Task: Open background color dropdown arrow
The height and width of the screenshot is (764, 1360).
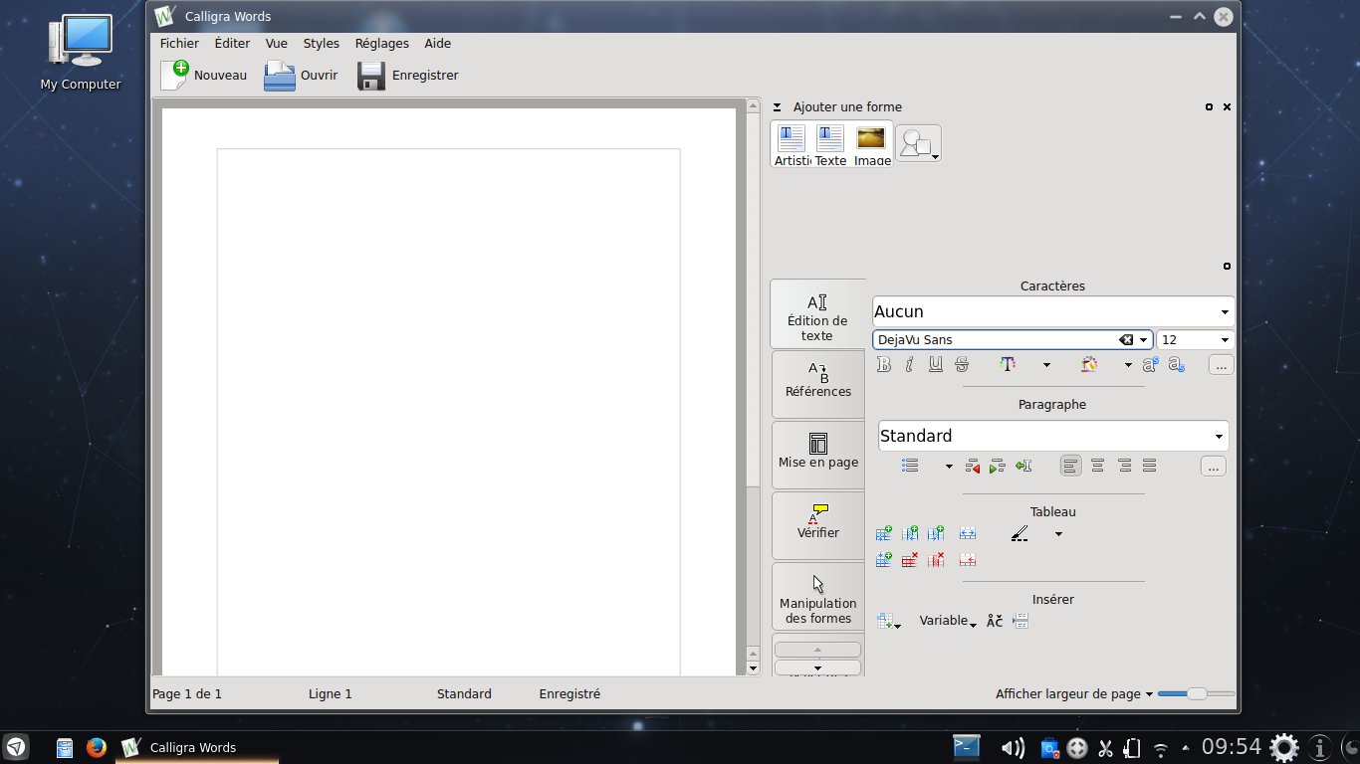Action: click(1128, 365)
